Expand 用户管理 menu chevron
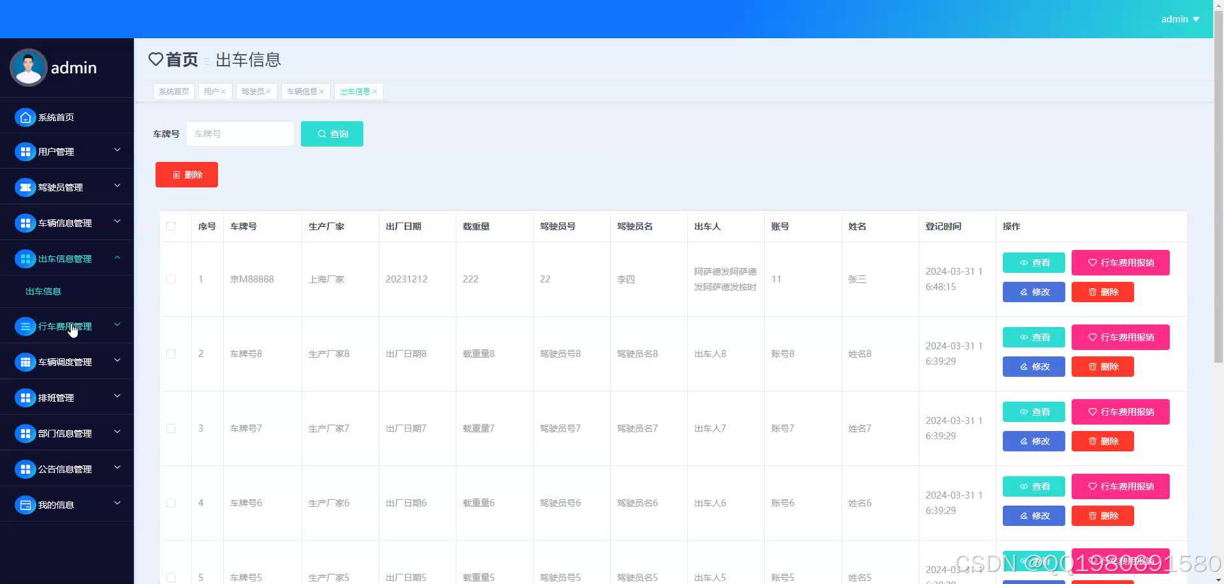 point(117,150)
